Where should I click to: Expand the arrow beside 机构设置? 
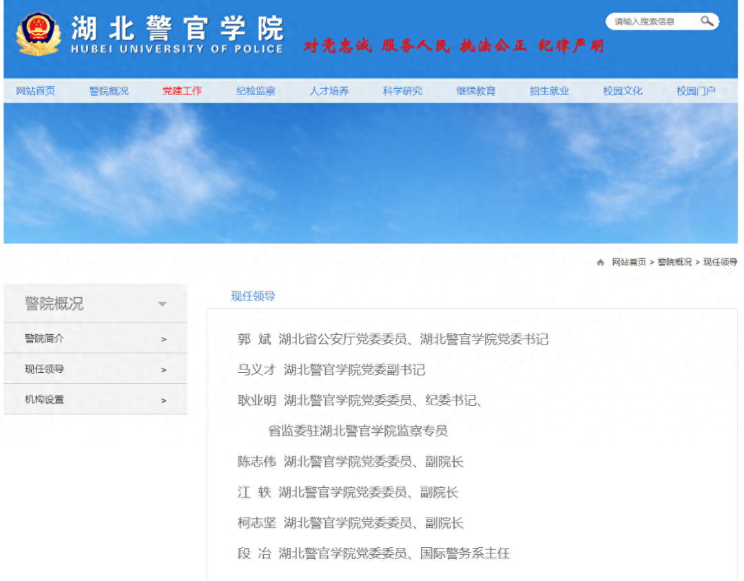coord(164,400)
